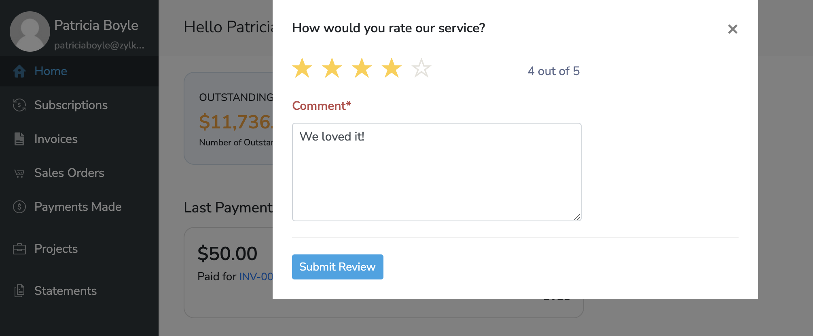The image size is (813, 336).
Task: Click the Projects briefcase icon
Action: tap(19, 249)
